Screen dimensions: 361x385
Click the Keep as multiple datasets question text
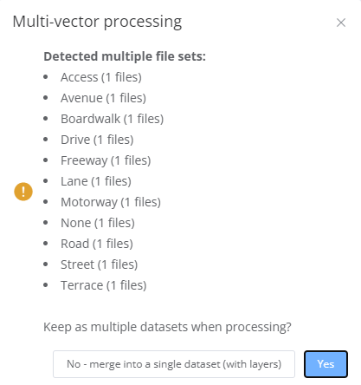[167, 327]
